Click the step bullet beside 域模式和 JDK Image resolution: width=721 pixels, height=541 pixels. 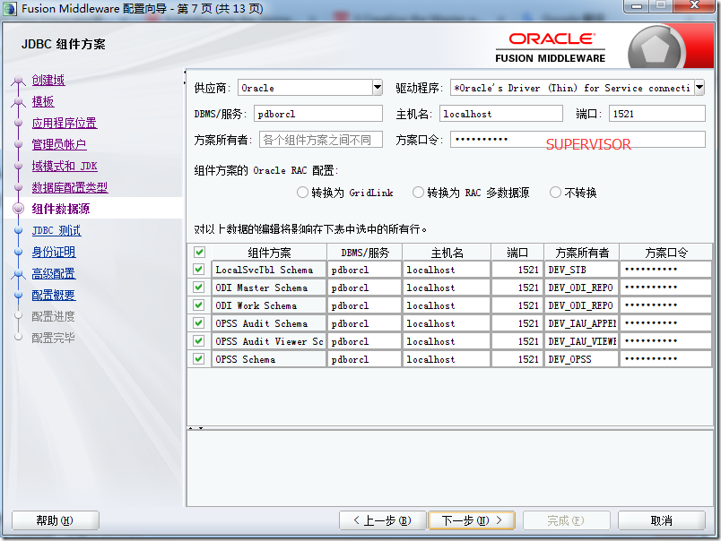(19, 166)
